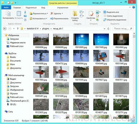Click file name f0133379.jpg
This screenshot has height=124, width=137.
(61, 112)
